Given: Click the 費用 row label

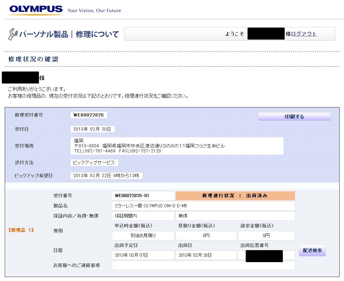Looking at the screenshot, I should click(58, 231).
